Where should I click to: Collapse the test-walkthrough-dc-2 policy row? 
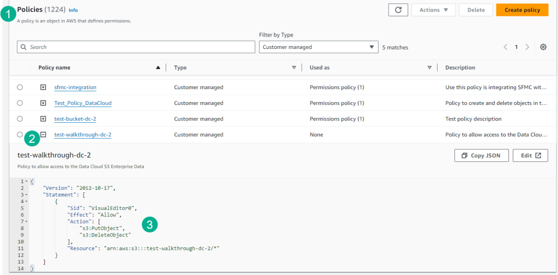point(43,135)
